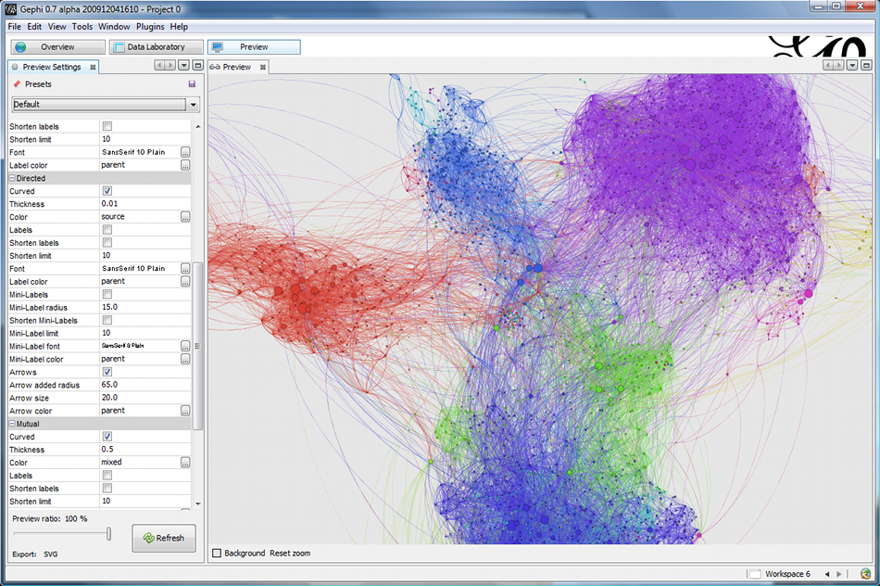Save current preset using the diskette icon
Screen dimensions: 880x586
[191, 83]
